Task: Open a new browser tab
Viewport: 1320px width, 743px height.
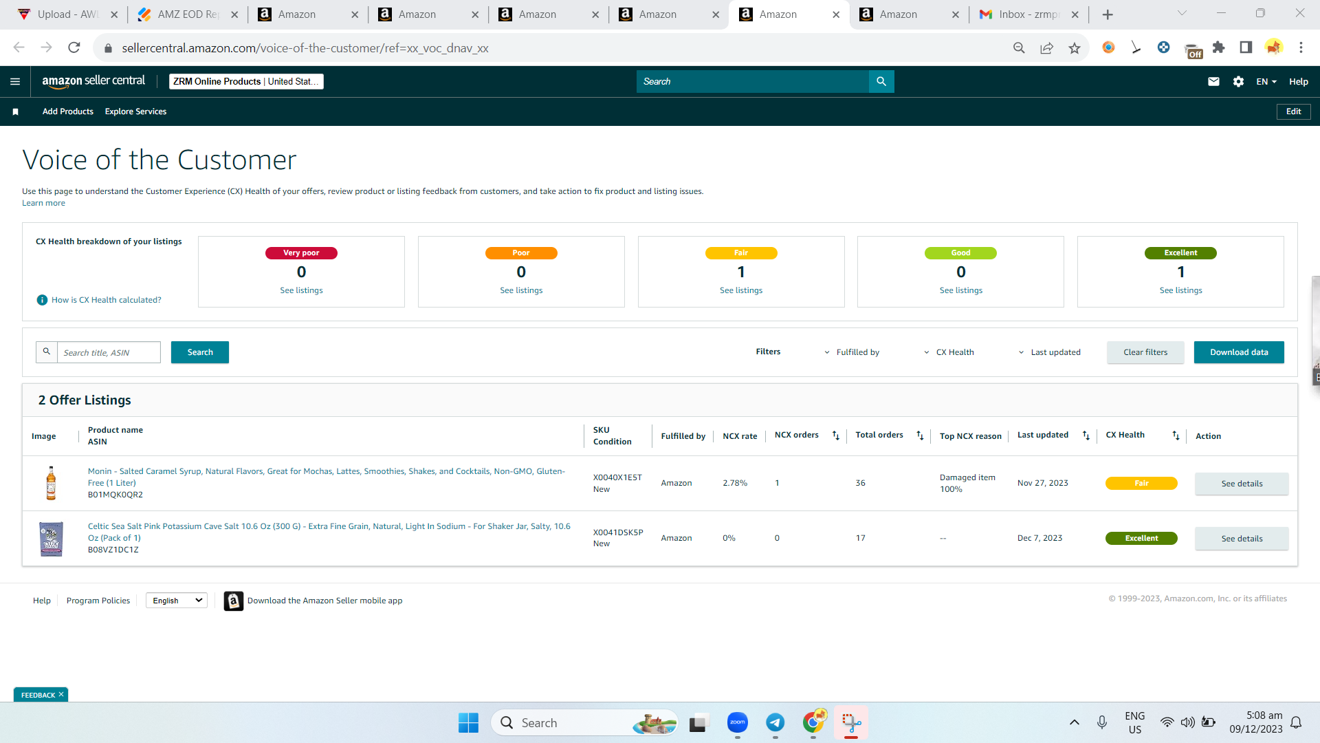Action: 1108,14
